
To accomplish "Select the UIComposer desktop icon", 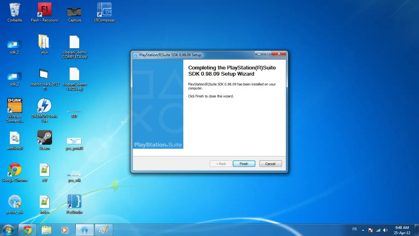I will point(104,12).
